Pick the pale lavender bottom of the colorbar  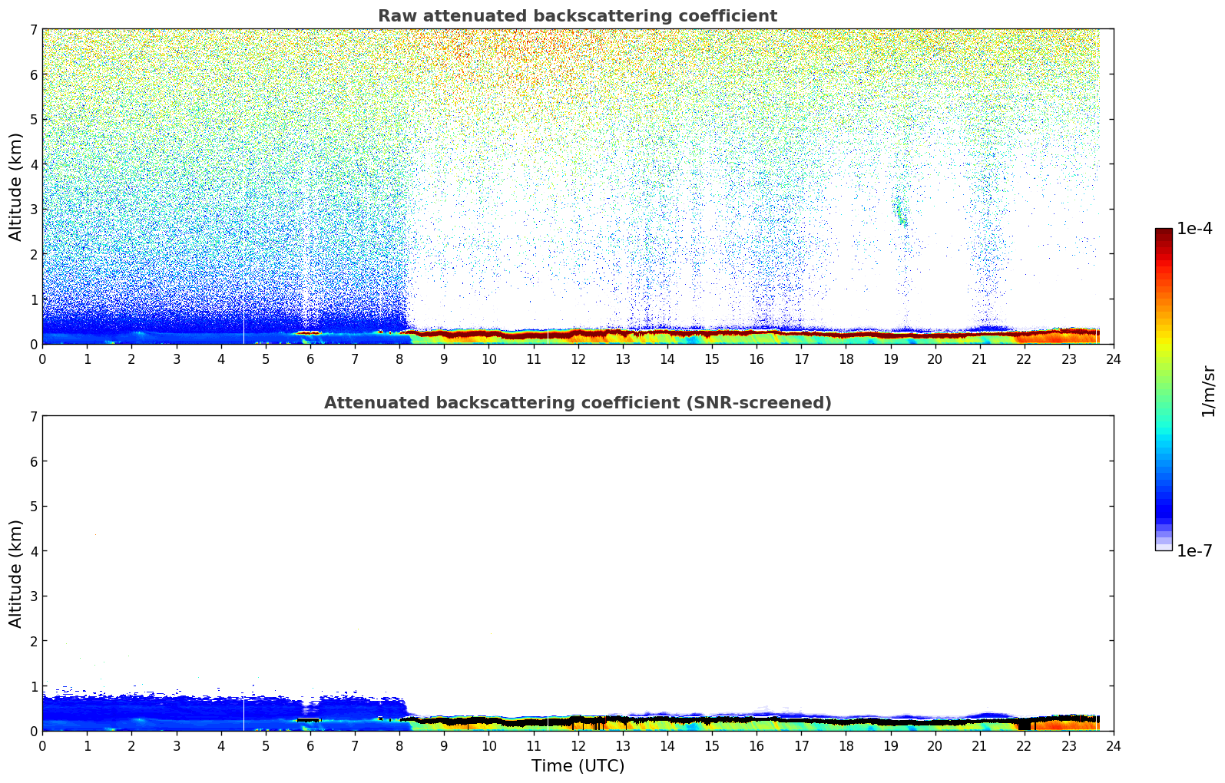tap(1163, 546)
